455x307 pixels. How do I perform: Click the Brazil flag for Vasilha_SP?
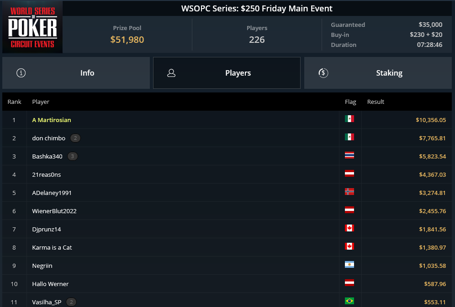coord(349,301)
